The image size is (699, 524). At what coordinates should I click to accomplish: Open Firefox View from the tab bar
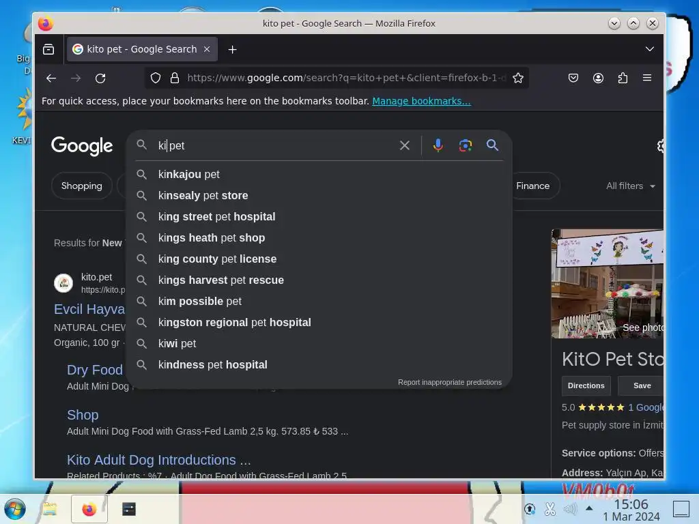click(x=48, y=49)
